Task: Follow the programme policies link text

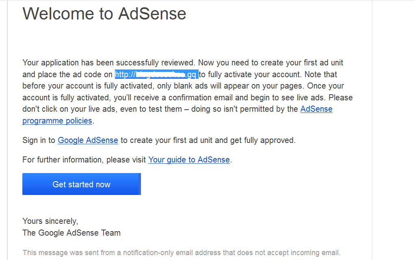Action: click(x=57, y=121)
